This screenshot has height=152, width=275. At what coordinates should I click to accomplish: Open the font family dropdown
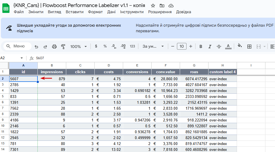(x=153, y=47)
